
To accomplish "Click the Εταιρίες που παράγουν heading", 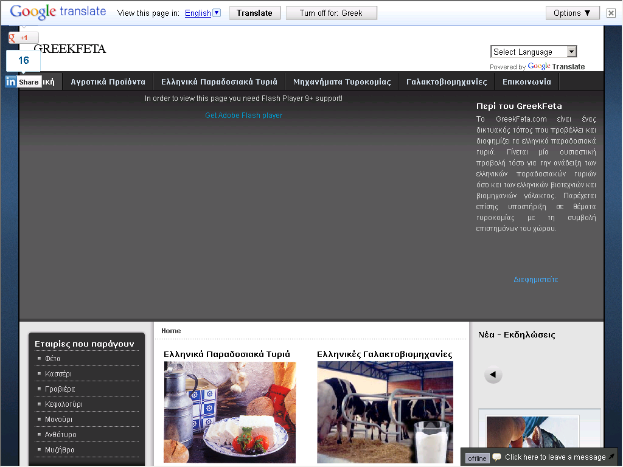I will [x=84, y=344].
